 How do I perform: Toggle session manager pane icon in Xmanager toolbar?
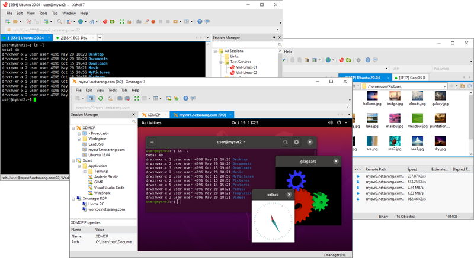point(91,98)
